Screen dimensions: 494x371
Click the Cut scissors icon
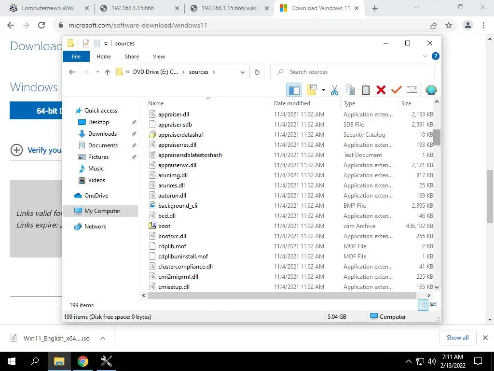tap(334, 90)
